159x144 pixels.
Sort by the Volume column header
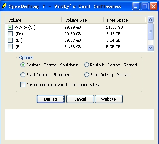coord(33,20)
